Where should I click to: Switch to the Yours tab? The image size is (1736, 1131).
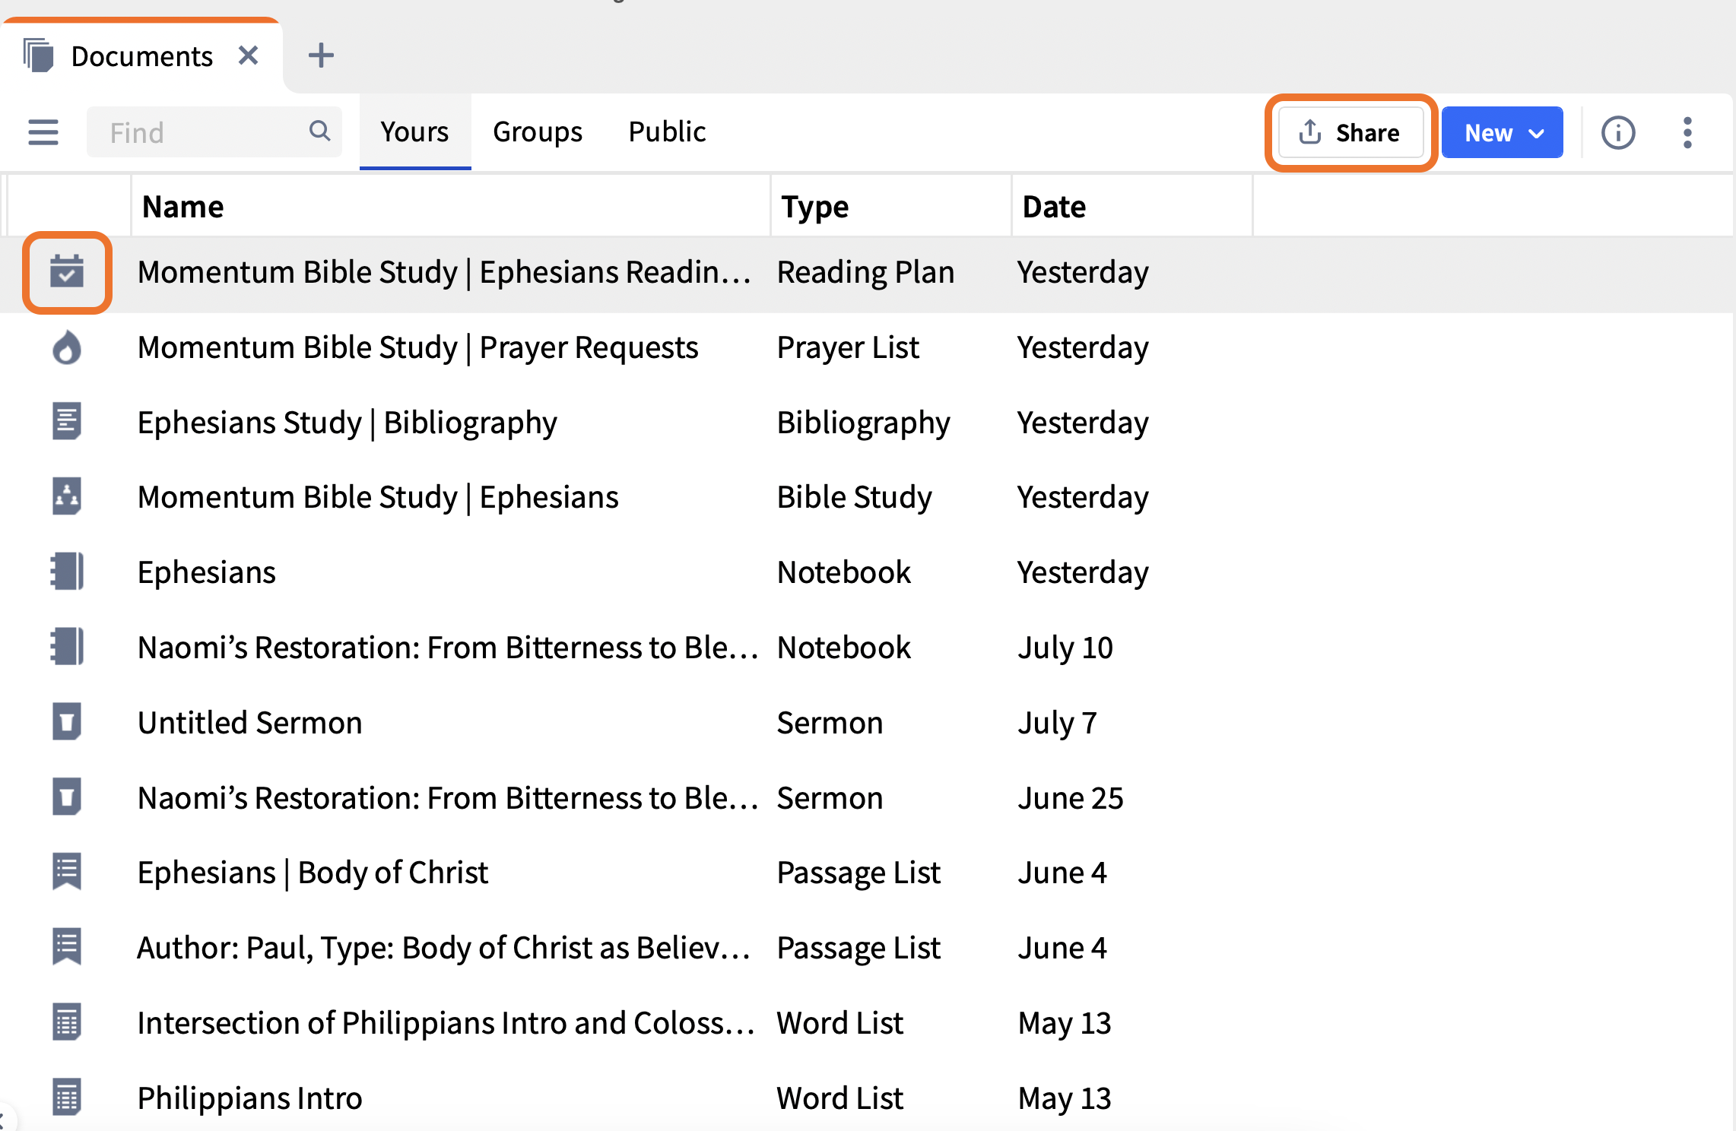(414, 132)
